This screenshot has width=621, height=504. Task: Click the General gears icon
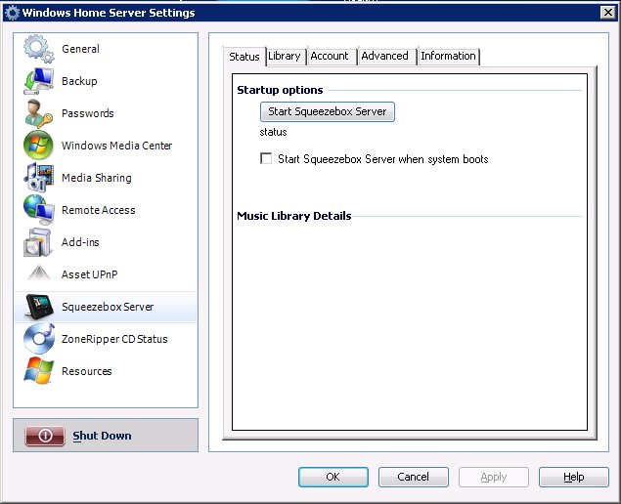38,49
